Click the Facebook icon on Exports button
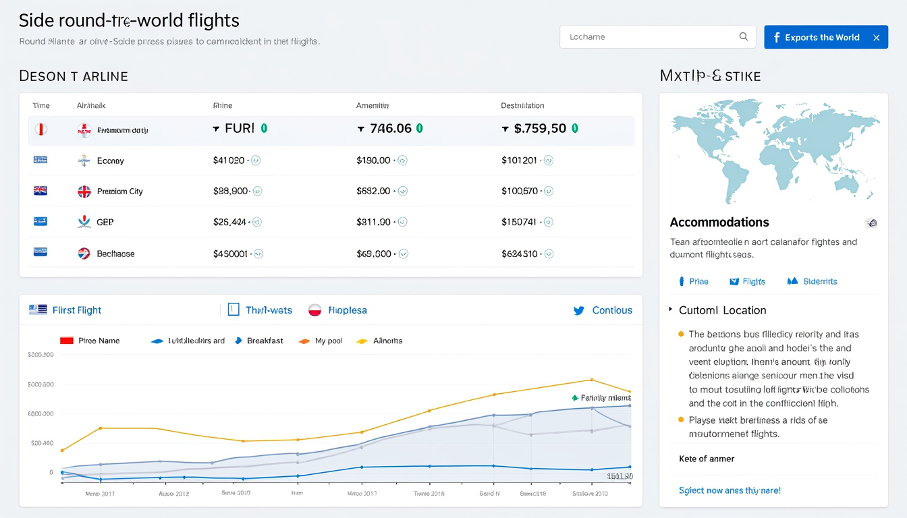The image size is (907, 518). [777, 37]
